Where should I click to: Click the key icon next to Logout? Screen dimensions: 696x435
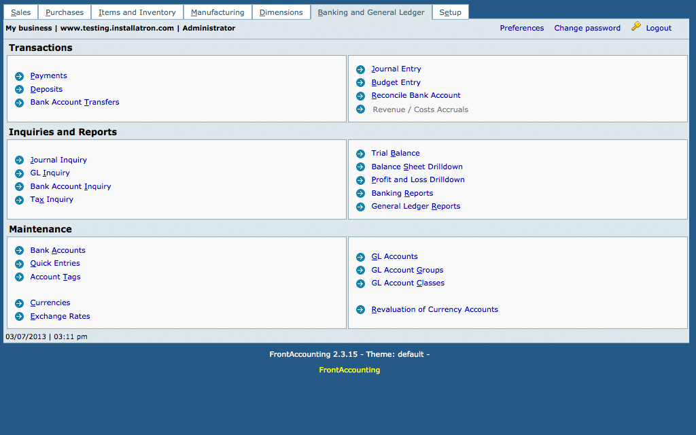click(x=636, y=27)
